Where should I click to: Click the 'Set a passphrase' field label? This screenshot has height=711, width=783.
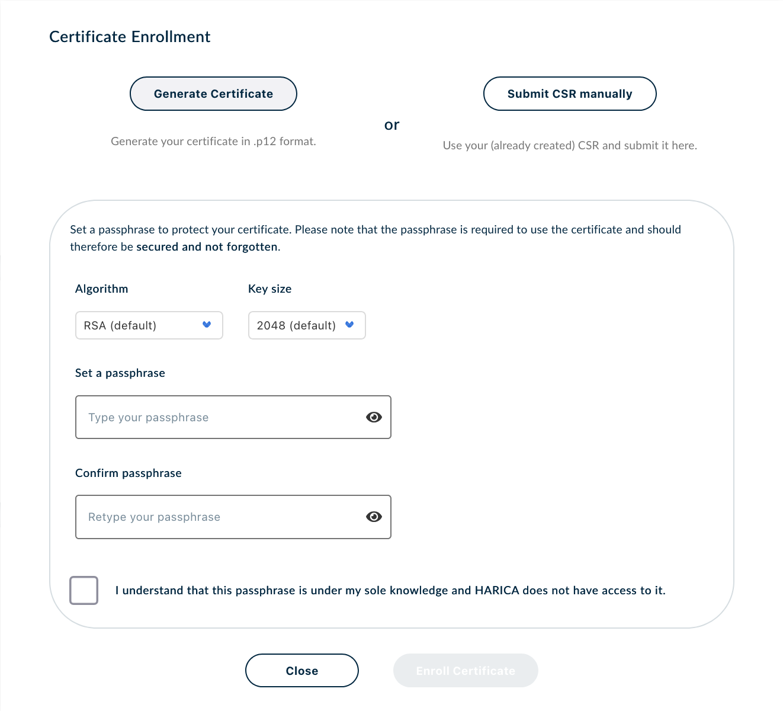pos(120,373)
